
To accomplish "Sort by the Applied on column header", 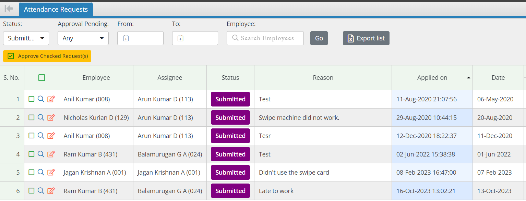I will (432, 78).
